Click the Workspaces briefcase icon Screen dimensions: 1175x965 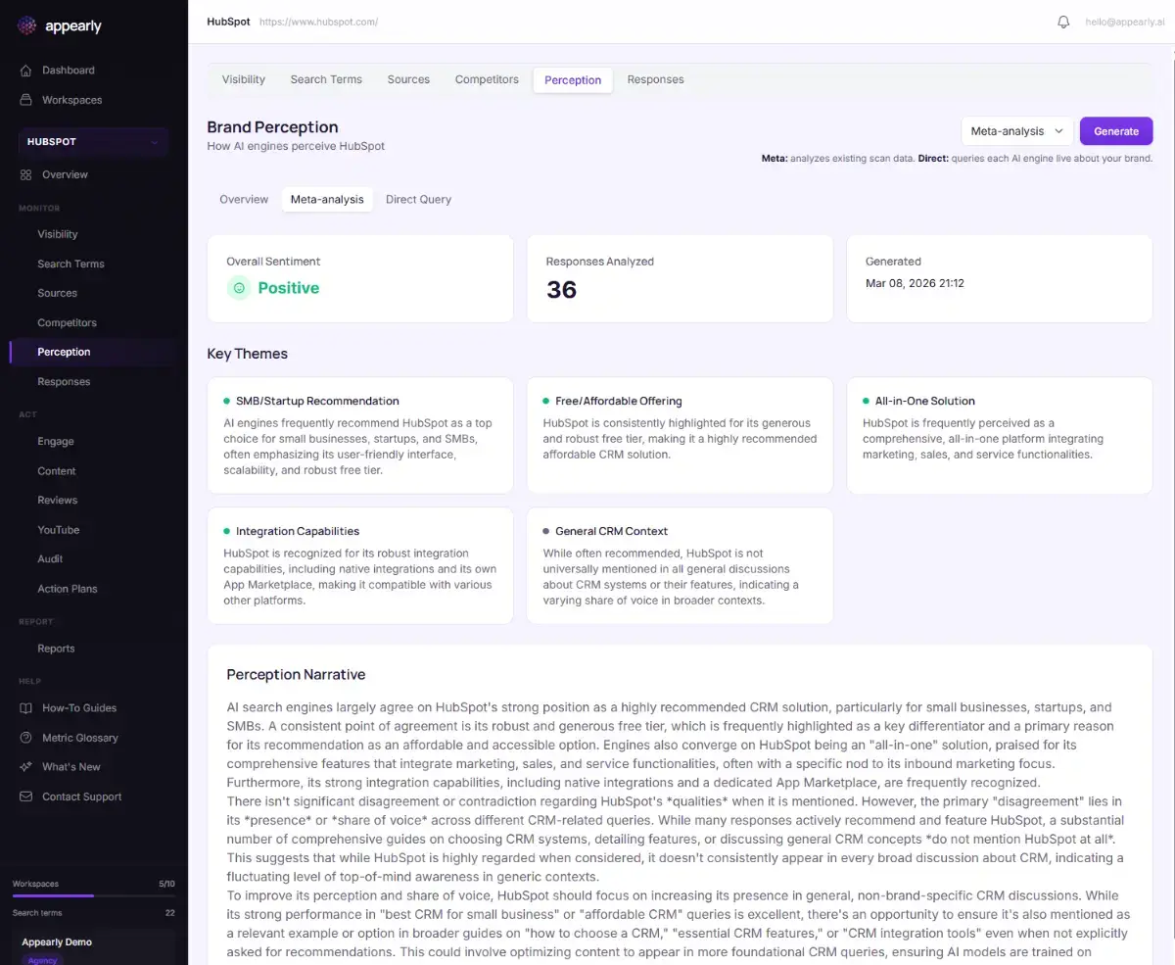26,100
